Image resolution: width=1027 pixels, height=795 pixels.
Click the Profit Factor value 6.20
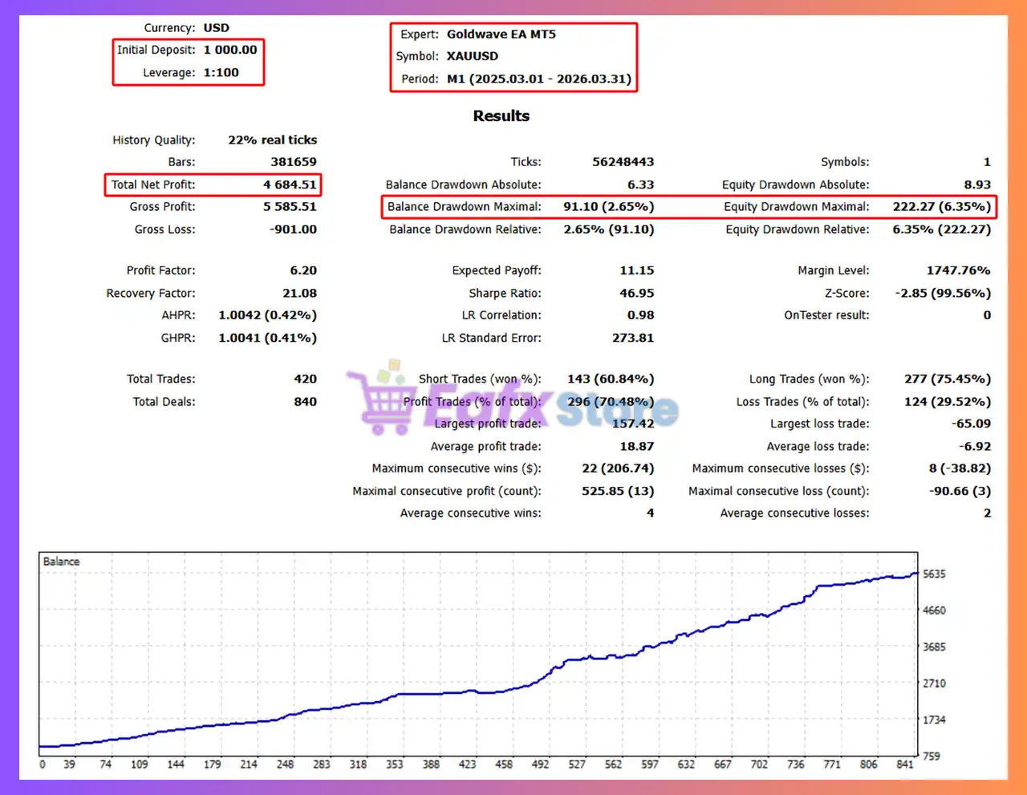click(x=303, y=271)
